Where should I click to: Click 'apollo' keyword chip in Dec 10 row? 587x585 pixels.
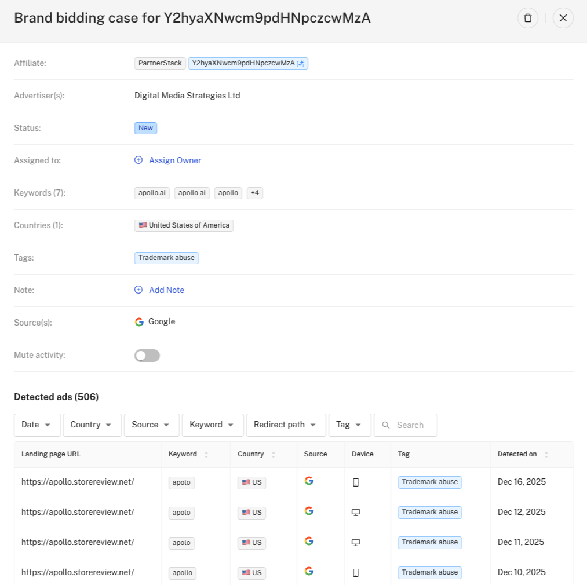(183, 573)
